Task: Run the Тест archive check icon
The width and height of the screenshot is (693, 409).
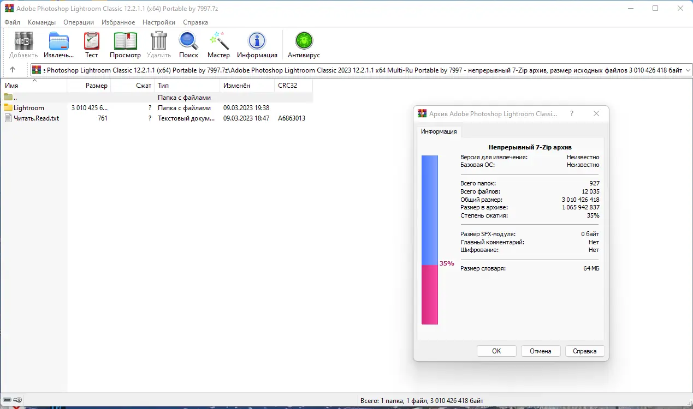Action: [x=92, y=41]
